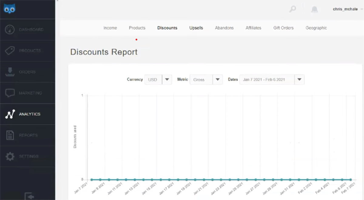The image size is (364, 200).
Task: Click the Reports document icon
Action: (10, 135)
